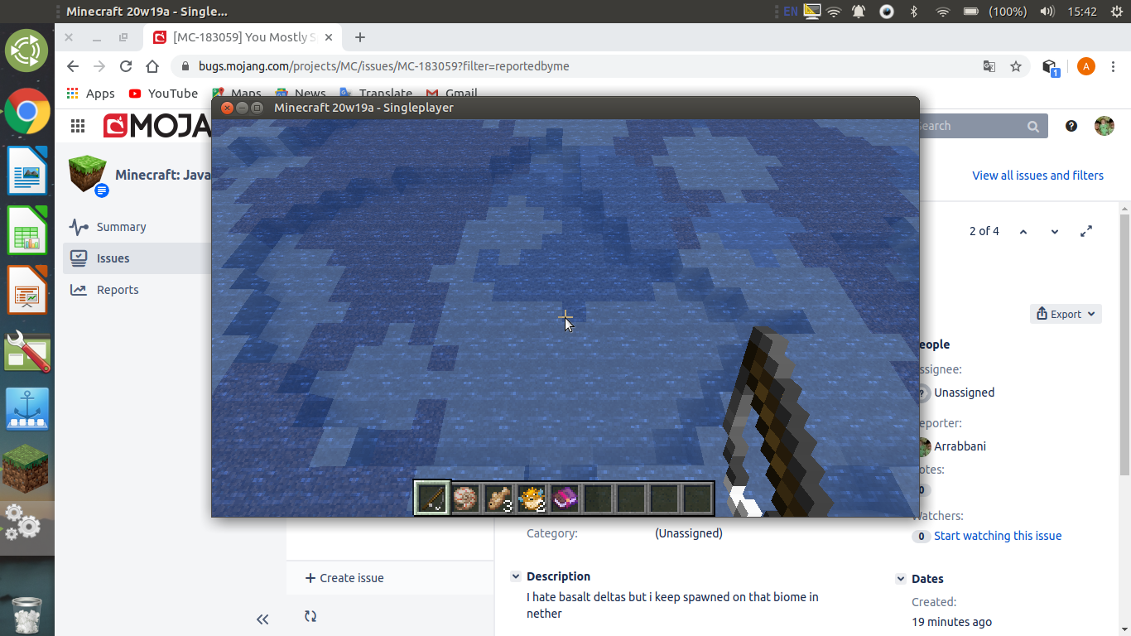Open the YouTube bookmark
1131x636 pixels.
pyautogui.click(x=163, y=94)
